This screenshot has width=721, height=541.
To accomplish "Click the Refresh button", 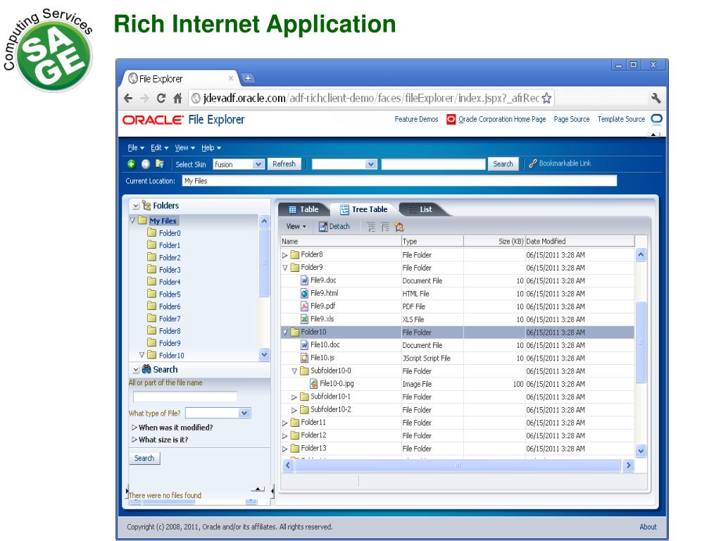I will click(284, 163).
